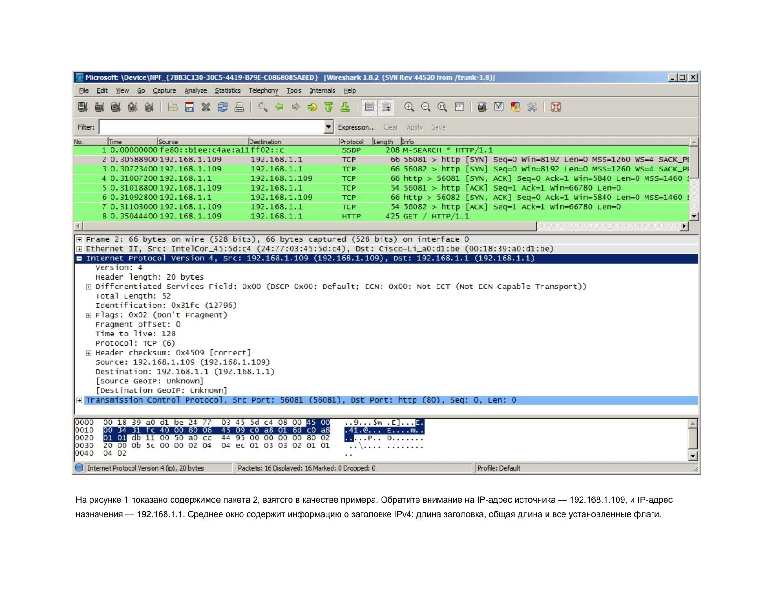770x594 pixels.
Task: Open the Statistics menu
Action: 228,91
